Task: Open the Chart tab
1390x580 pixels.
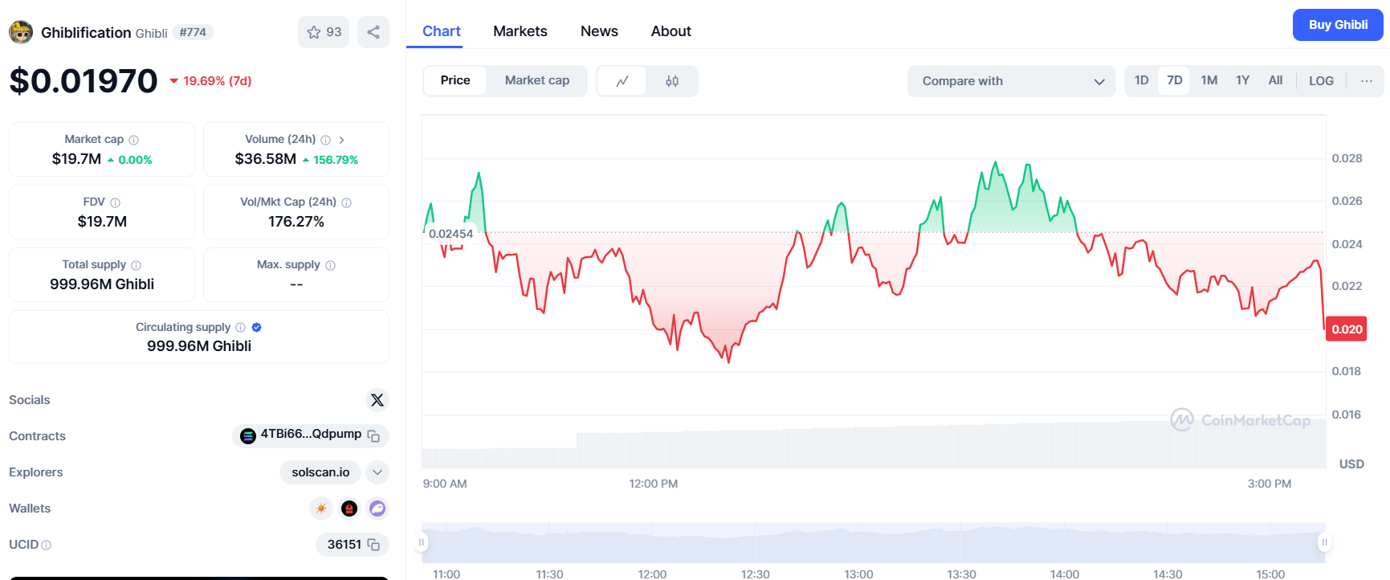Action: pyautogui.click(x=442, y=31)
